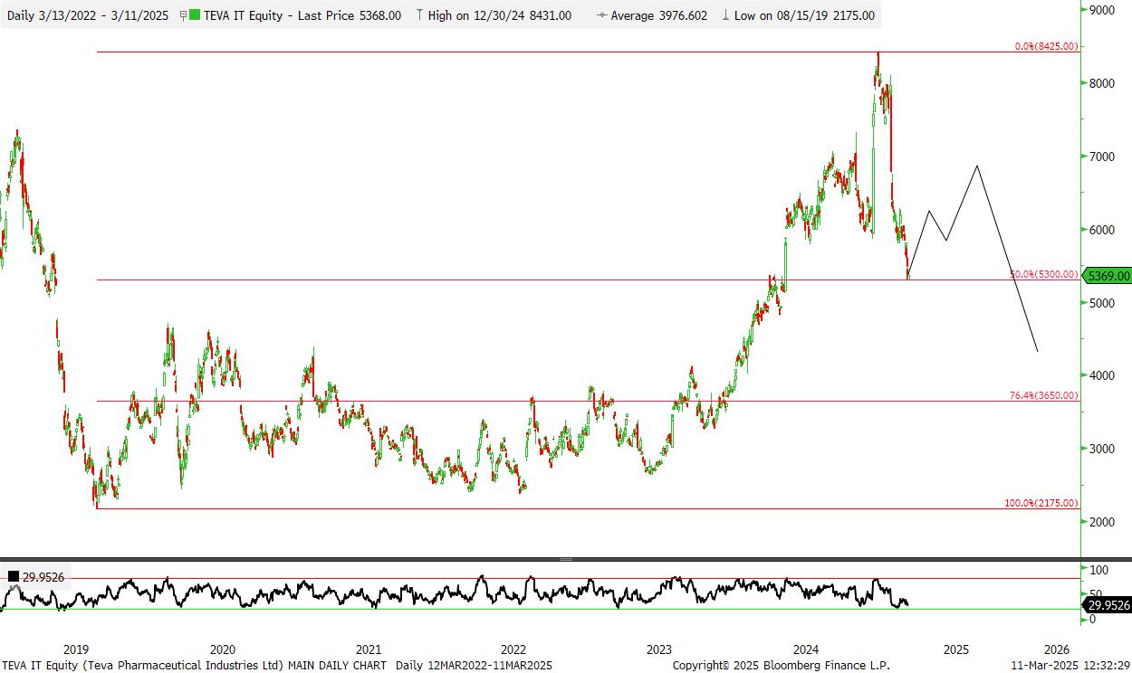This screenshot has height=673, width=1132.
Task: Click the black RSI legend square
Action: [x=14, y=576]
